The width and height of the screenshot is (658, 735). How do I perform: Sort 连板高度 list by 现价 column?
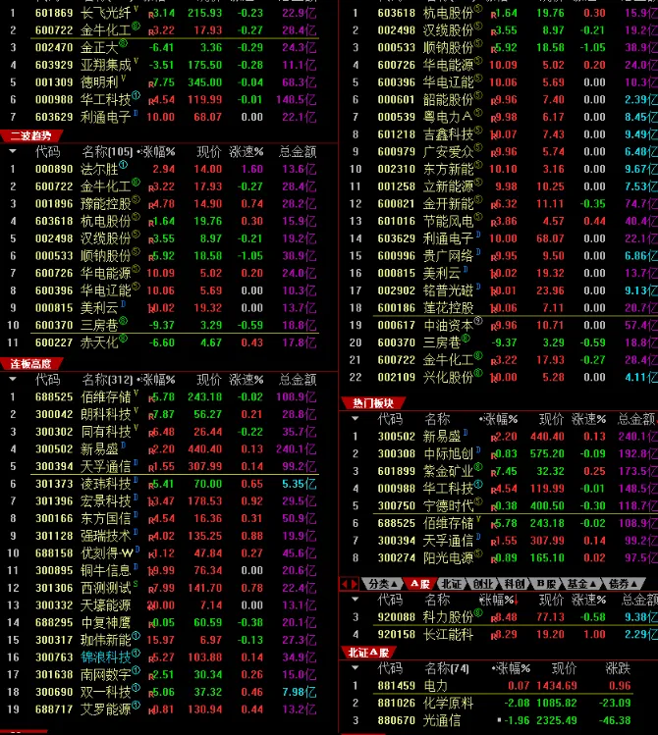[209, 379]
